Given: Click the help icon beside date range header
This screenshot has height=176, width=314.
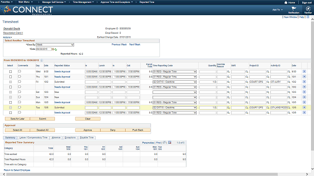Looking at the screenshot, I should pos(42,60).
